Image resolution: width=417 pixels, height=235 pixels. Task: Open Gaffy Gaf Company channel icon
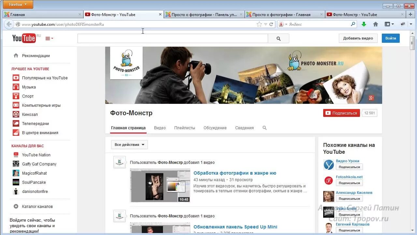click(16, 164)
